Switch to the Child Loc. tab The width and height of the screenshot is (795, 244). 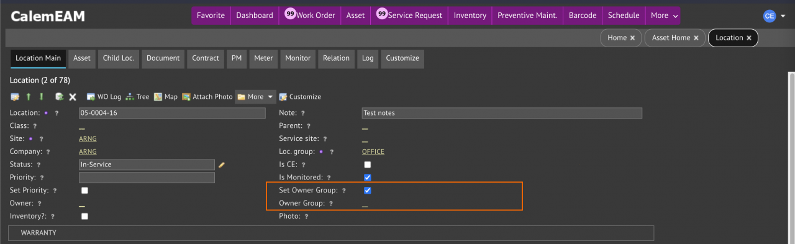pos(119,58)
